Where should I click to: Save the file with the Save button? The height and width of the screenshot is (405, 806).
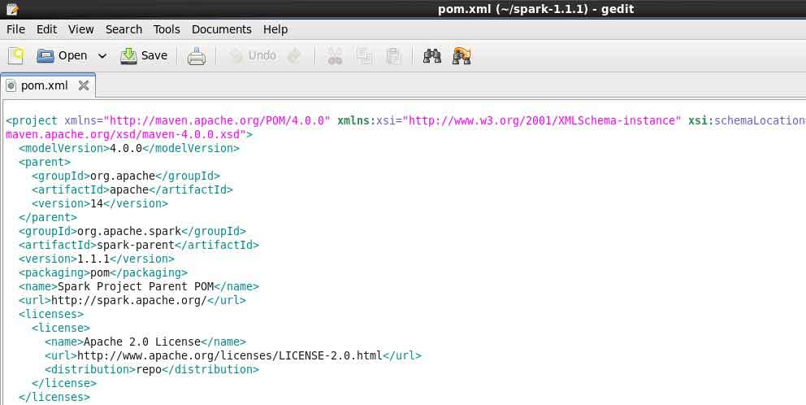click(144, 55)
